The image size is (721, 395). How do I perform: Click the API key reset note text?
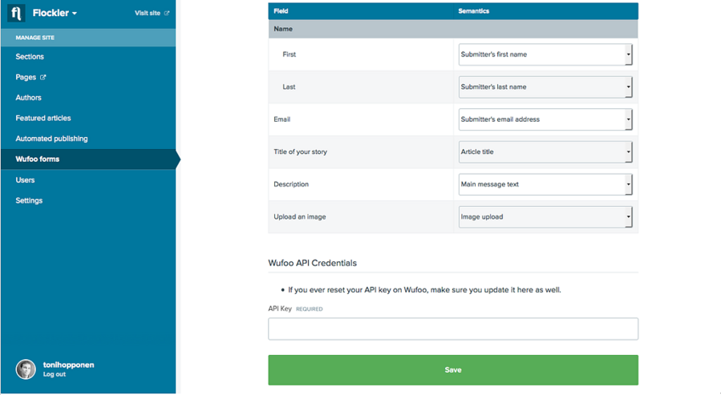coord(424,290)
